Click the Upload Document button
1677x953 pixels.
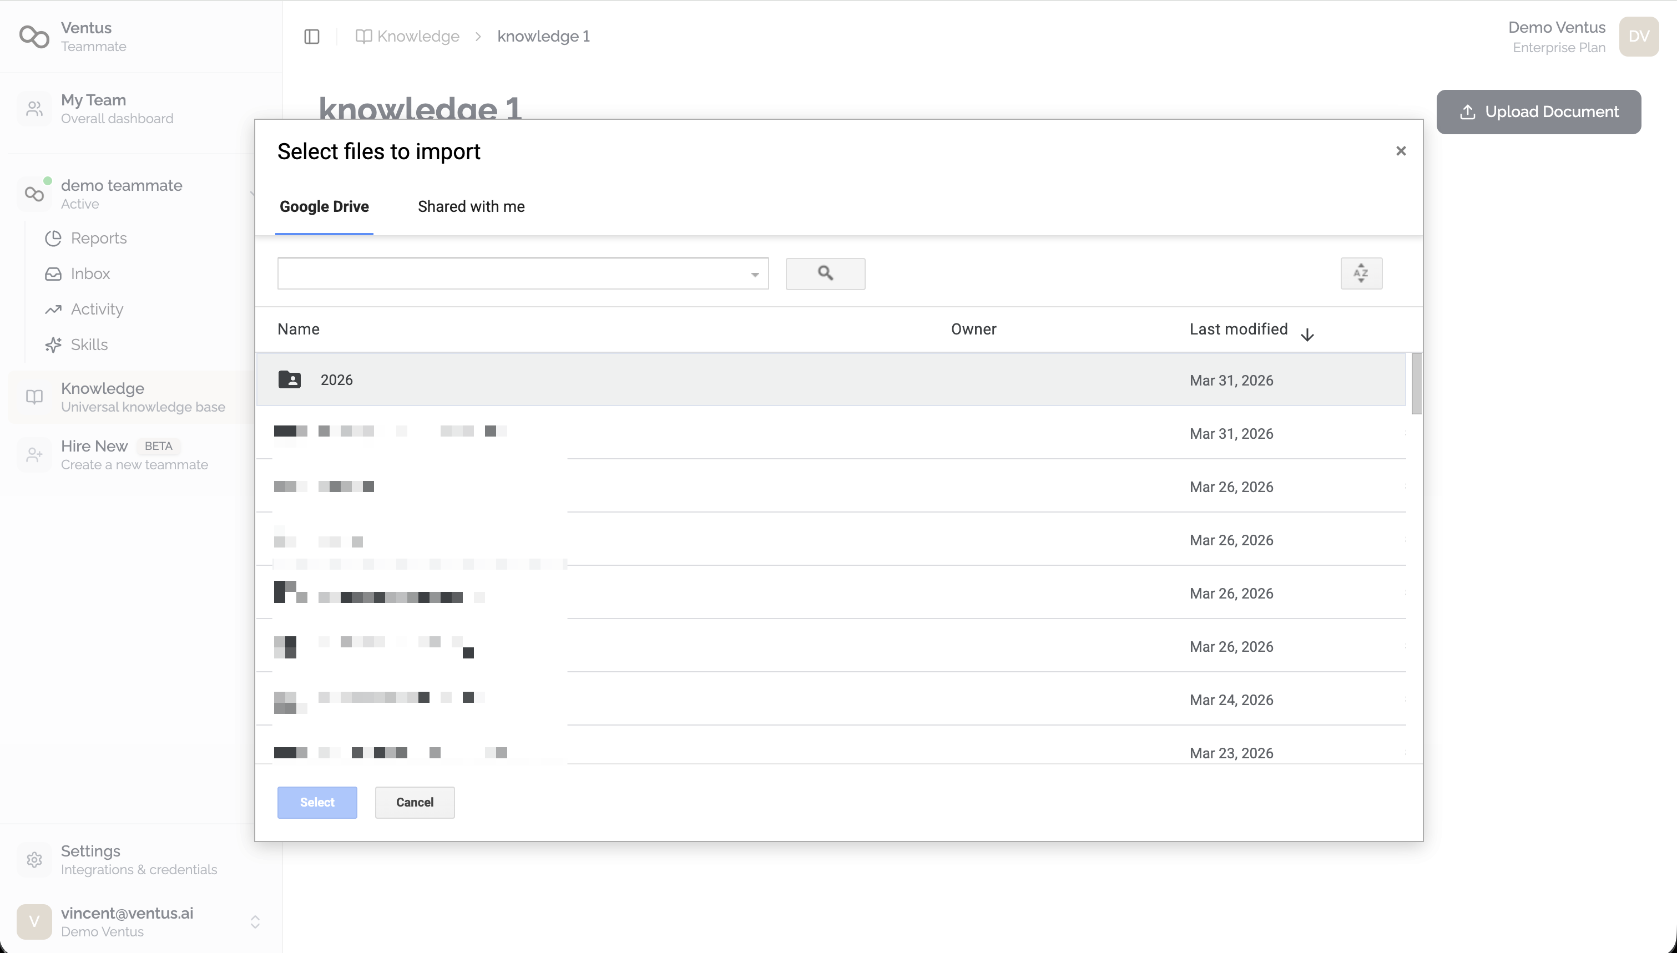(x=1538, y=111)
